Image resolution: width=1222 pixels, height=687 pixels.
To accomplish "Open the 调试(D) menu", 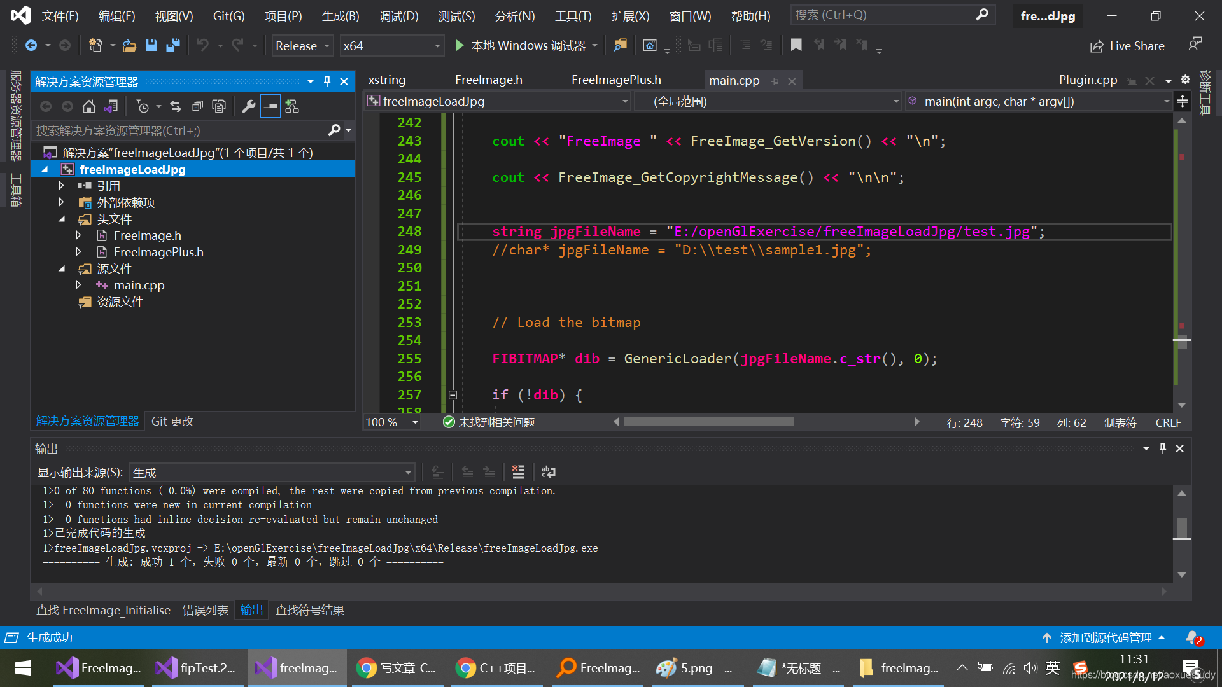I will click(399, 16).
